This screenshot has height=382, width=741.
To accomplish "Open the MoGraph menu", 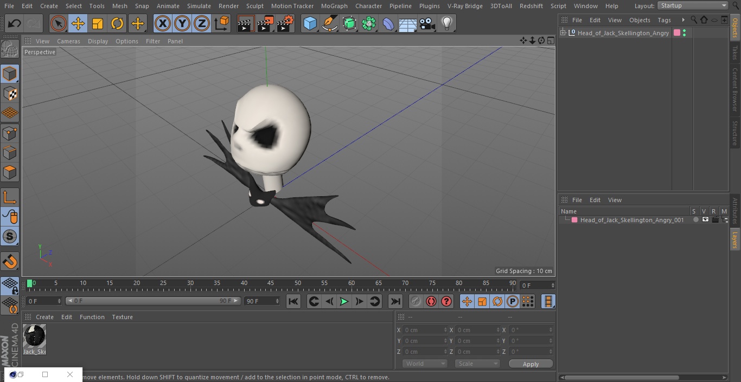I will tap(334, 6).
